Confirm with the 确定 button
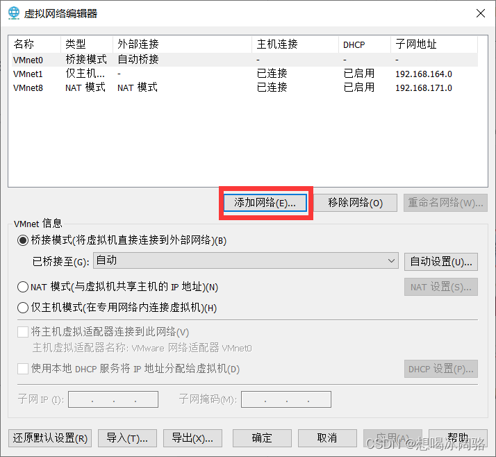 point(262,438)
